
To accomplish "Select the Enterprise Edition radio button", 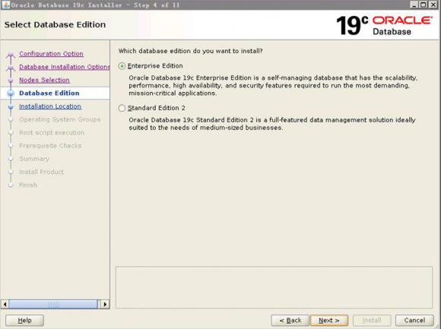I will click(122, 66).
